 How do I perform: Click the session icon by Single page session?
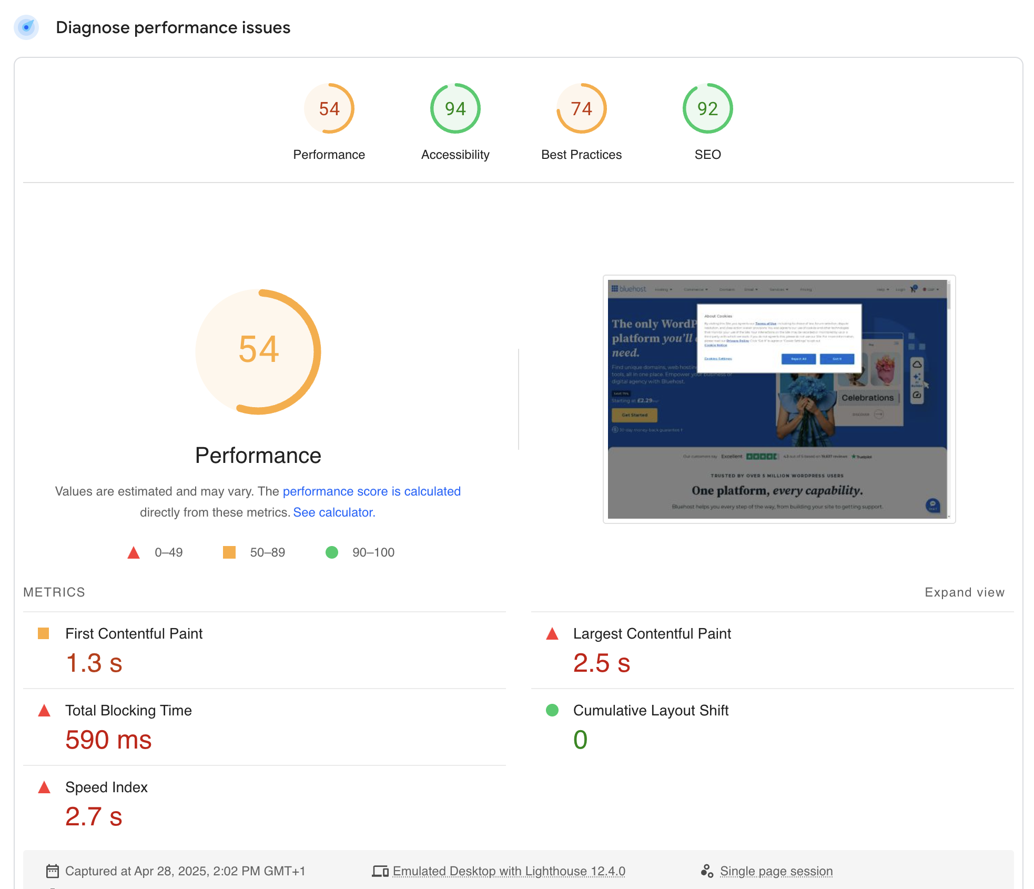click(707, 871)
